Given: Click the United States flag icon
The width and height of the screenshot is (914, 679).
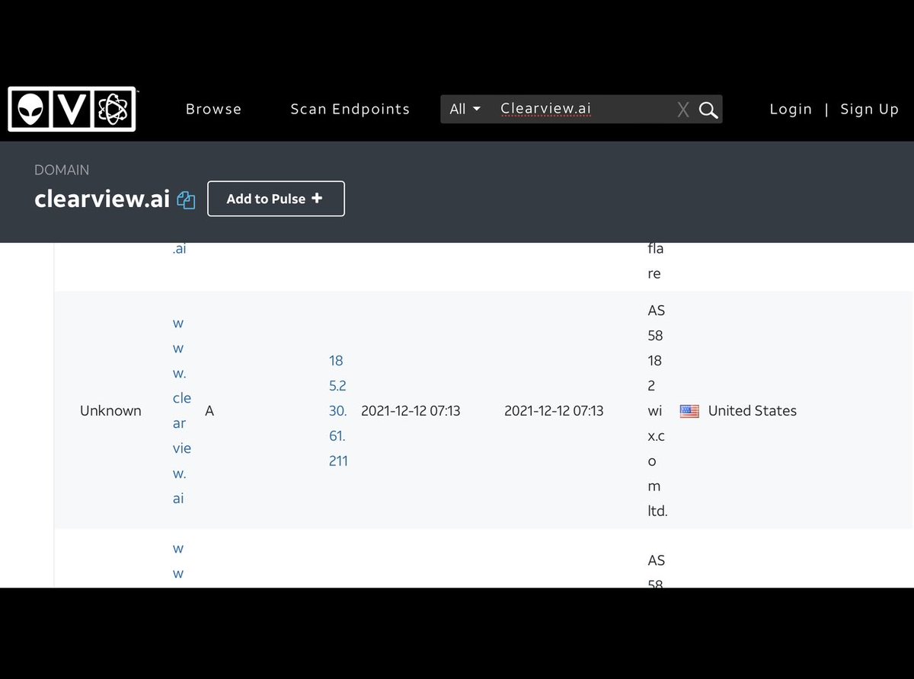Looking at the screenshot, I should pos(689,411).
